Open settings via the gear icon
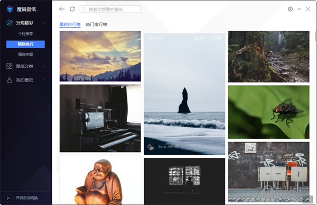This screenshot has height=205, width=317. (290, 9)
